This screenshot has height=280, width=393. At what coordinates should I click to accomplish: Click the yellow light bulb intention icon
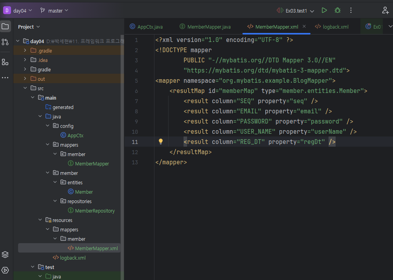[160, 142]
